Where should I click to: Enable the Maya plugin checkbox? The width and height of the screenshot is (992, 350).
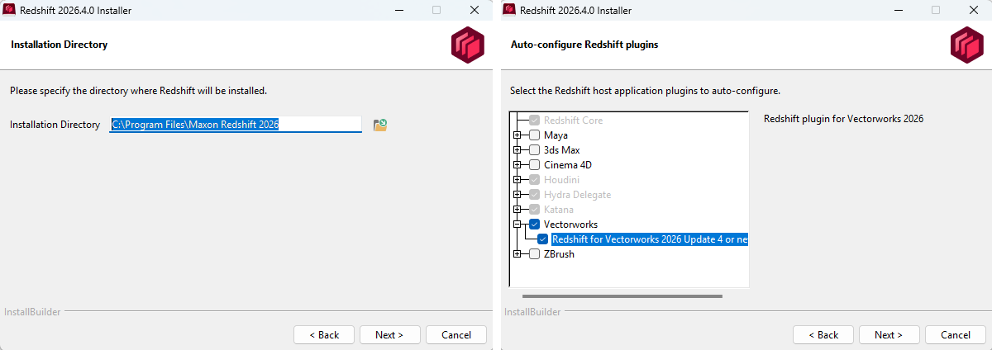pyautogui.click(x=534, y=135)
